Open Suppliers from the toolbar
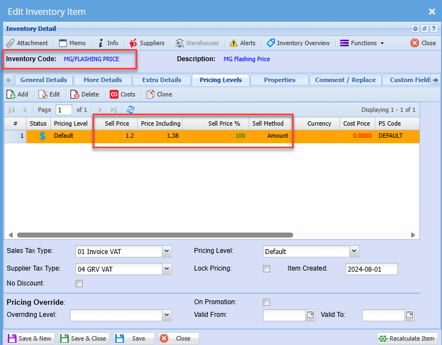 pos(147,43)
